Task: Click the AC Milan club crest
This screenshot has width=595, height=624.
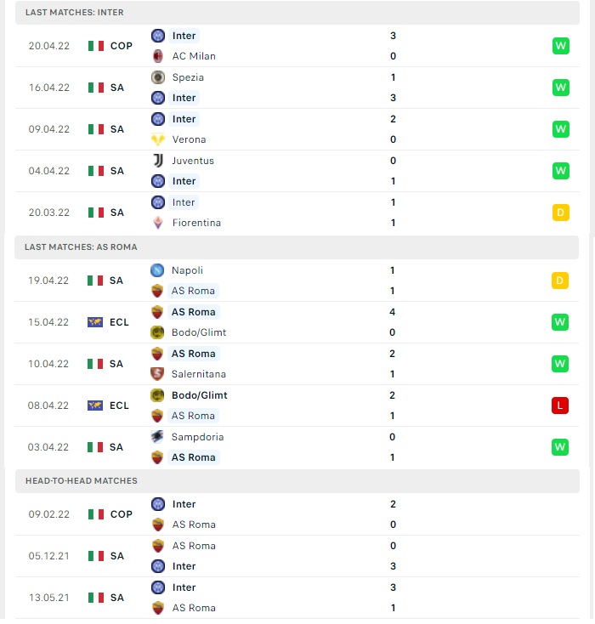Action: click(x=158, y=56)
